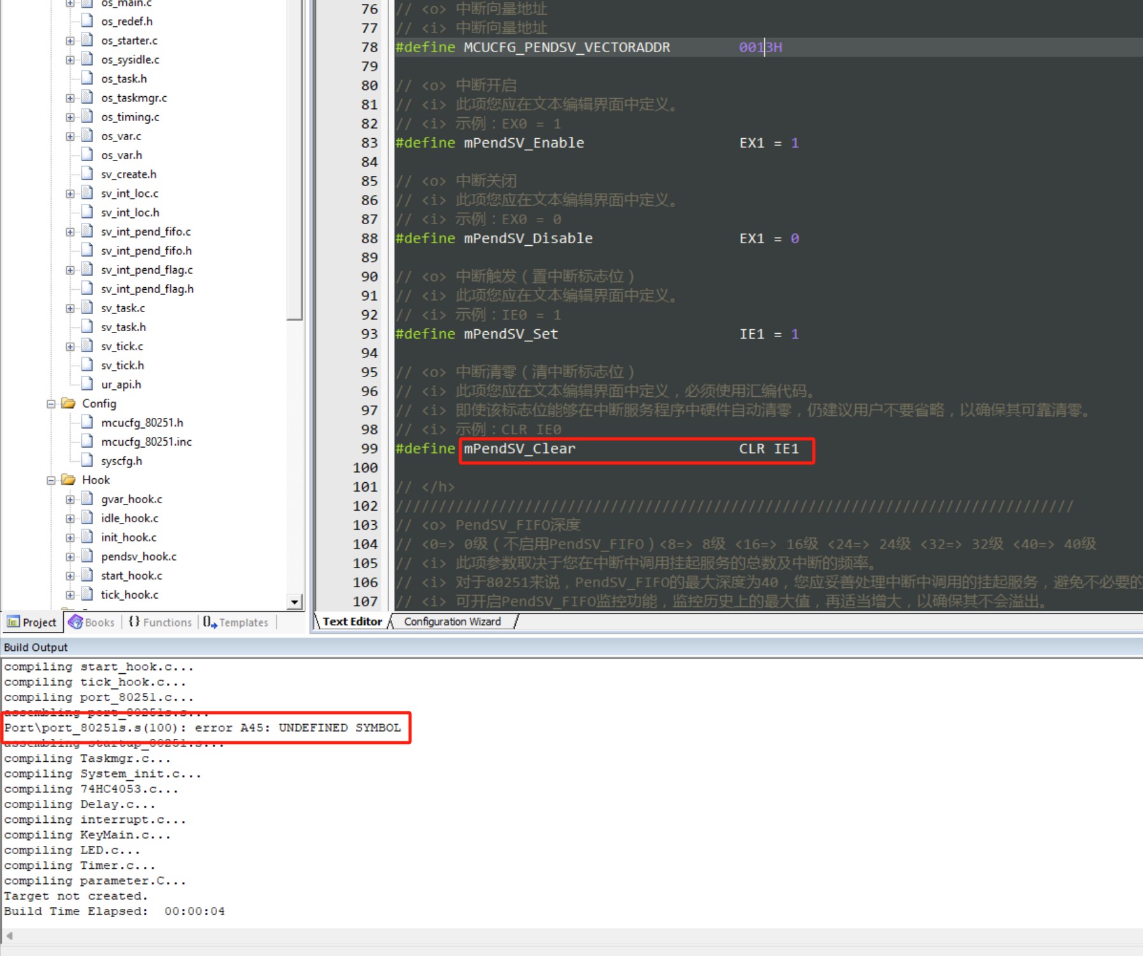Open the Text Editor tab
Viewport: 1143px width, 956px height.
pos(352,622)
